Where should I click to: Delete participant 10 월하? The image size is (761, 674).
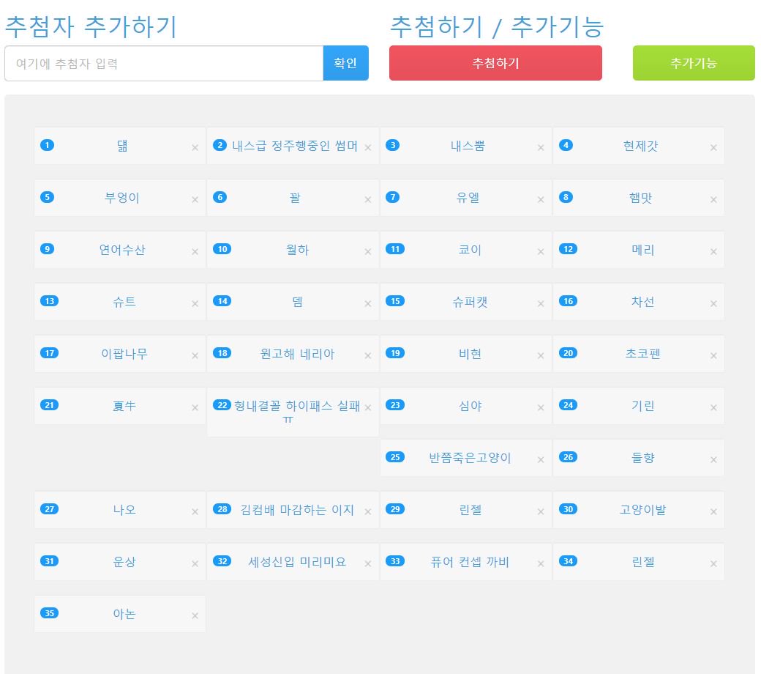[368, 252]
